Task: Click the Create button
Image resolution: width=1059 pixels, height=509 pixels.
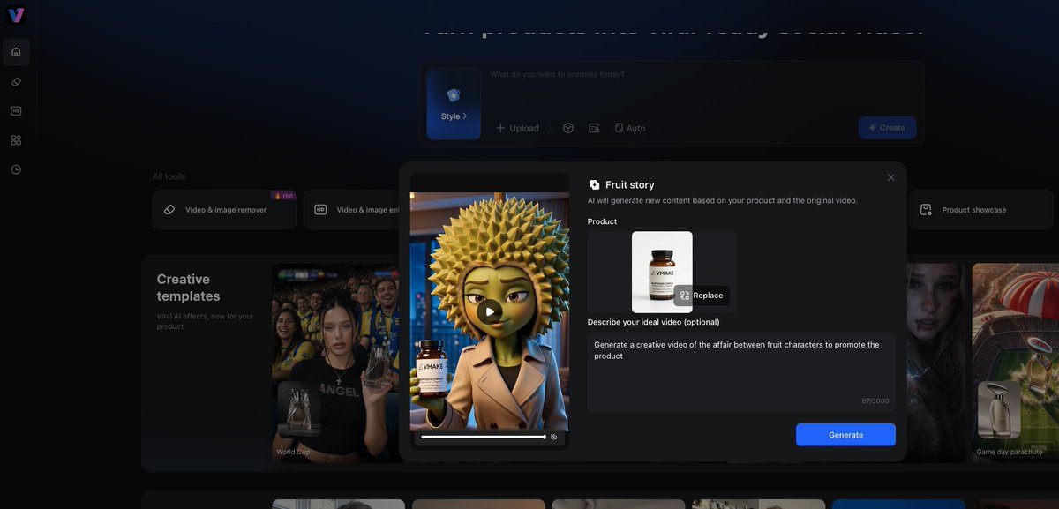Action: point(887,128)
